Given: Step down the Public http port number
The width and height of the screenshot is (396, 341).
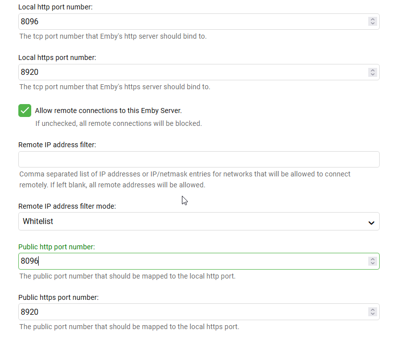Looking at the screenshot, I should tap(373, 263).
